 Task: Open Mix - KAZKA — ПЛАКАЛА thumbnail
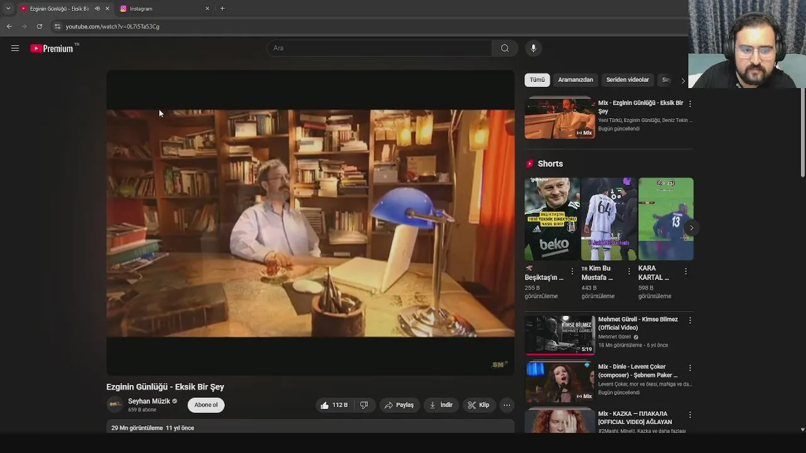(560, 421)
